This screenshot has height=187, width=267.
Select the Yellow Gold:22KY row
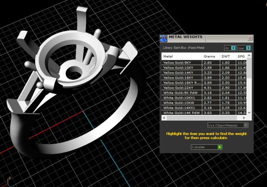tap(204, 88)
